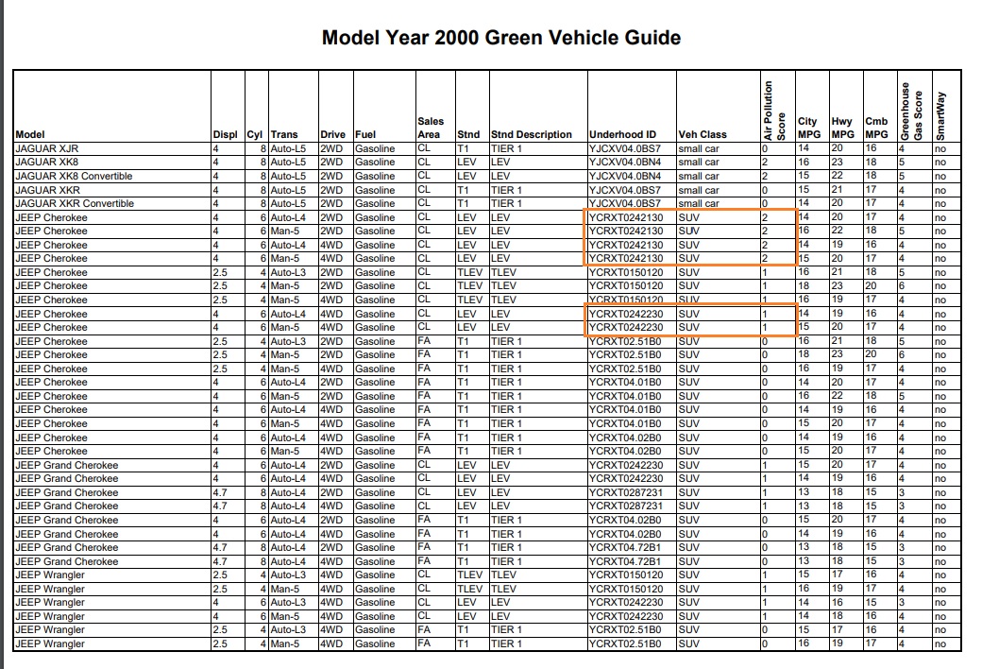Select the Sales Area column header
982x669 pixels.
pos(431,128)
